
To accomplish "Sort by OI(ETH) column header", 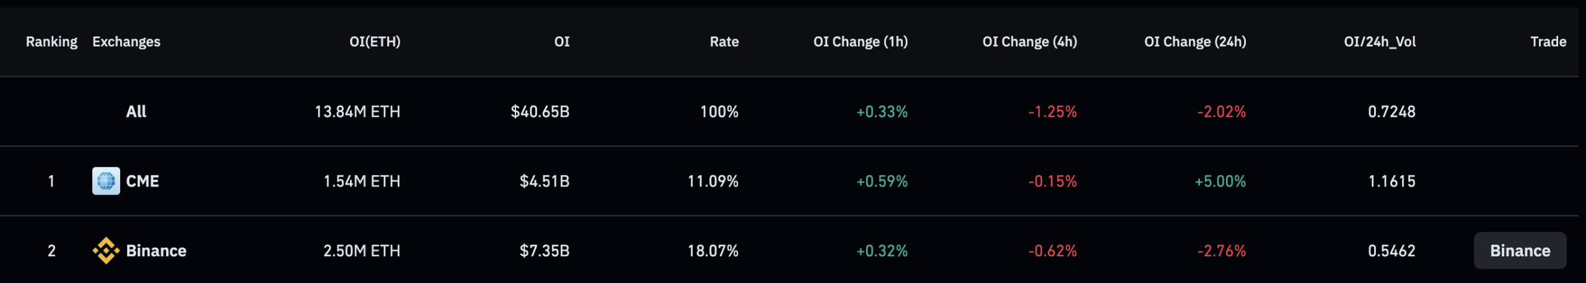I will [375, 41].
